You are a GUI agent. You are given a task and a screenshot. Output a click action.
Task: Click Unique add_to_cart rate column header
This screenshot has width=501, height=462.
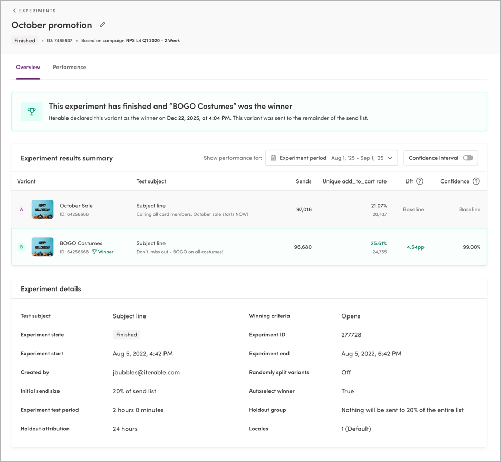(355, 181)
